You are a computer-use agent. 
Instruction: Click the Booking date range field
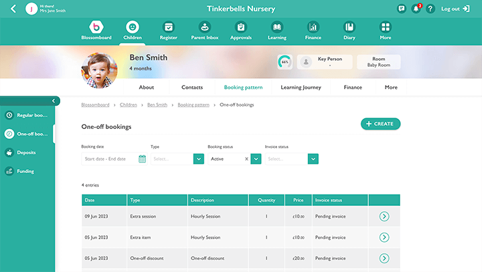tap(114, 158)
